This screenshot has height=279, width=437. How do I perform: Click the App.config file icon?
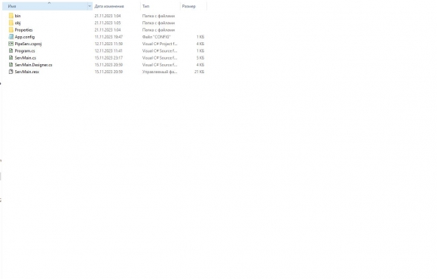point(11,36)
